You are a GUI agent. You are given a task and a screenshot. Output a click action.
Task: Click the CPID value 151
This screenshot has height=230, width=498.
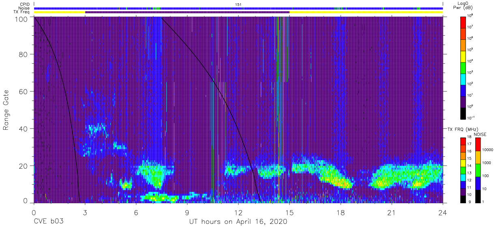tap(238, 4)
